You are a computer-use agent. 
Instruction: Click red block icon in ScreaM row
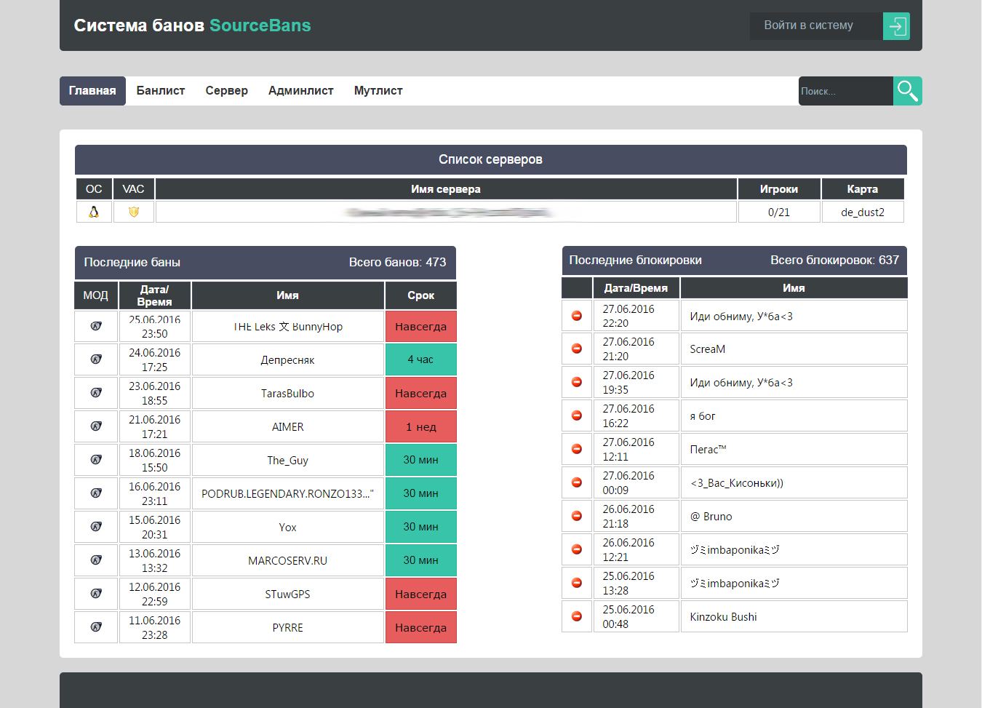click(577, 349)
